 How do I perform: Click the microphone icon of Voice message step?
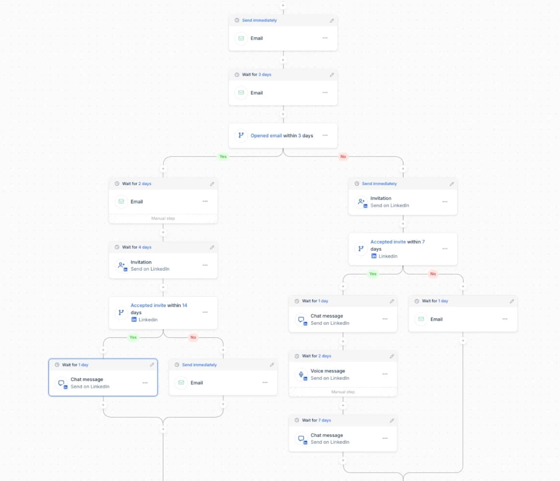tap(301, 375)
